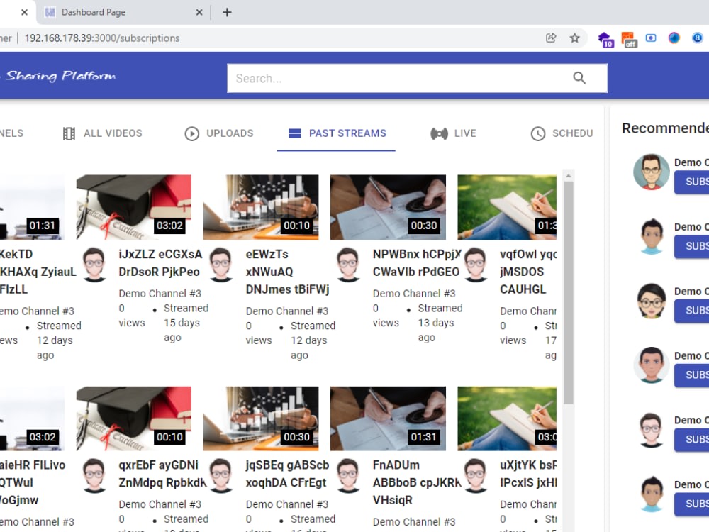Click the 00:10 duration badge on eEWzTs video
709x532 pixels.
296,226
